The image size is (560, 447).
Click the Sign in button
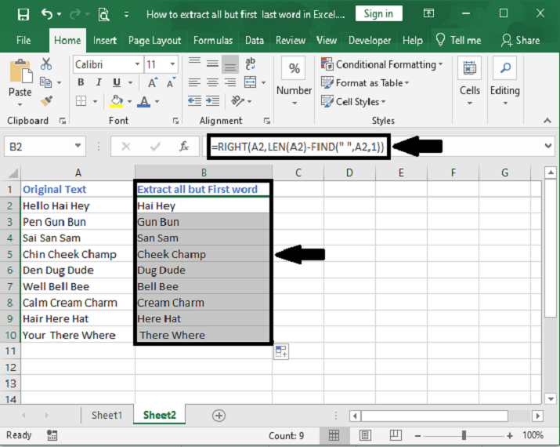(x=378, y=13)
